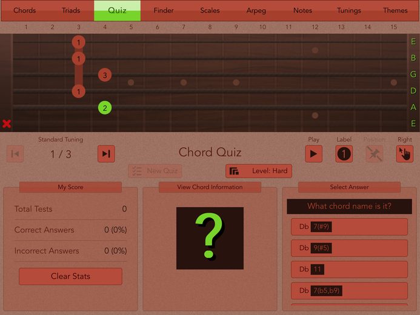Clear Stats in My Score
This screenshot has width=420, height=315.
70,276
